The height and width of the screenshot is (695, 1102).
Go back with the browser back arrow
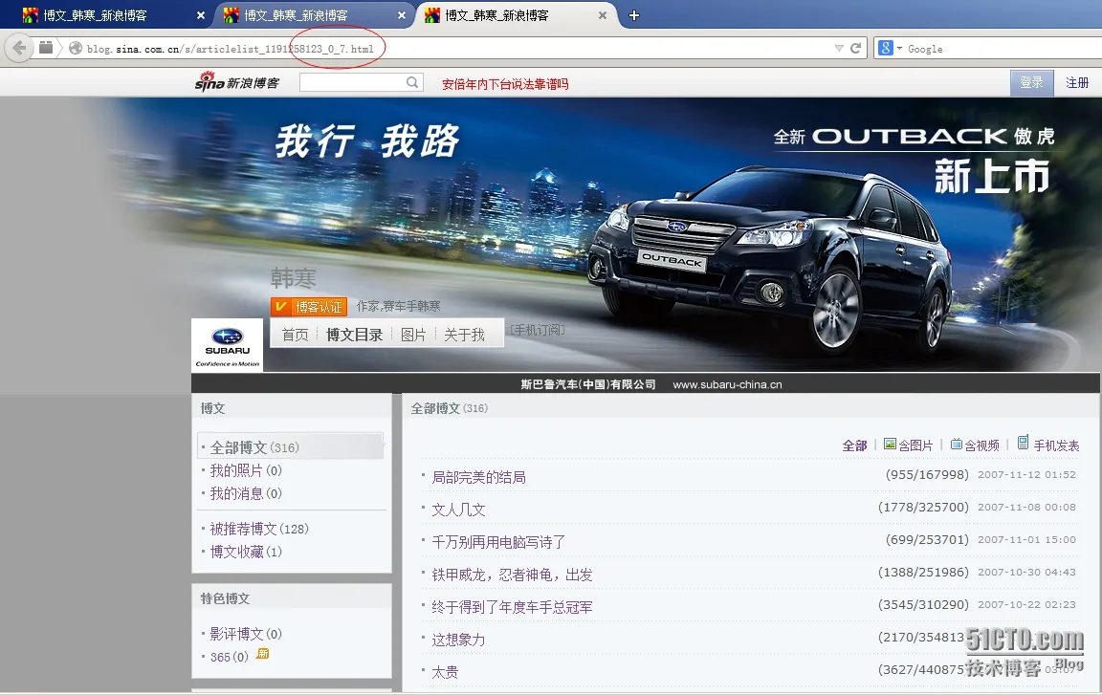point(19,48)
